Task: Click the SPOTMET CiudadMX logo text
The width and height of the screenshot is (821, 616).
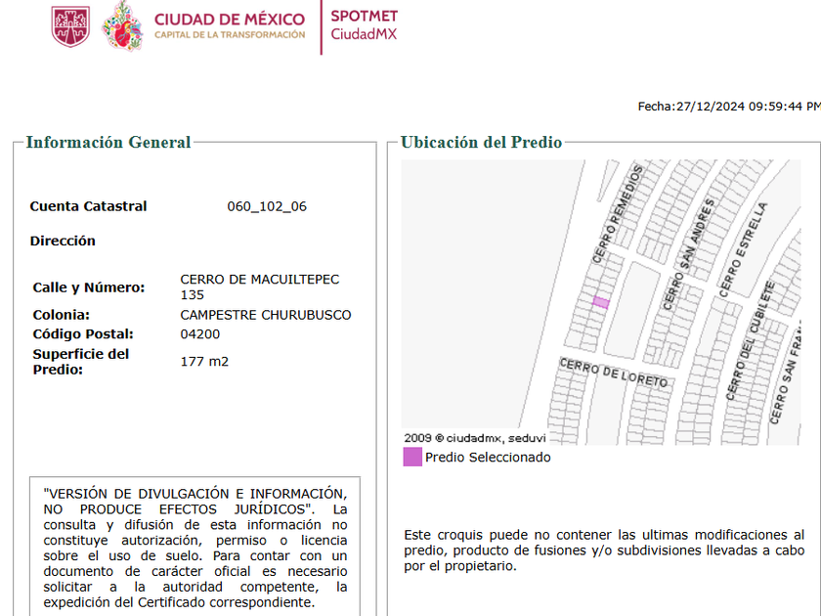Action: point(365,25)
